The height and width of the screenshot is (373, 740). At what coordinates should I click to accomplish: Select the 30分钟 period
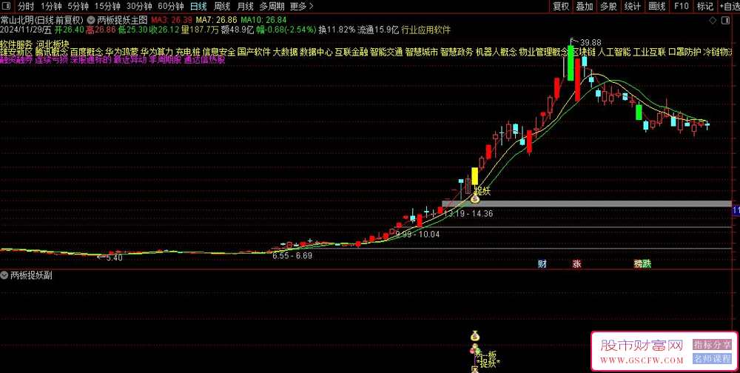coord(139,7)
